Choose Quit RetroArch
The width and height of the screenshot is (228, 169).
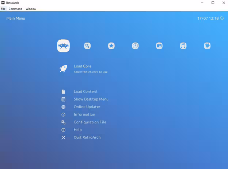(x=87, y=137)
